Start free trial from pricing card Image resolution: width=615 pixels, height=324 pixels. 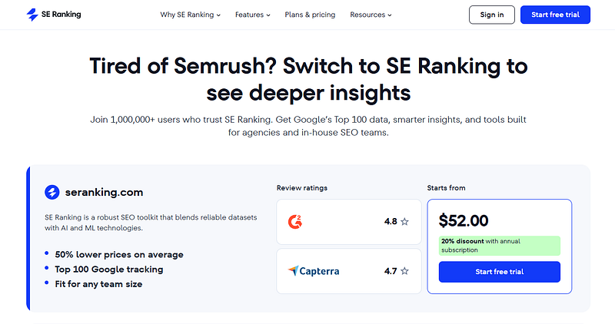500,272
